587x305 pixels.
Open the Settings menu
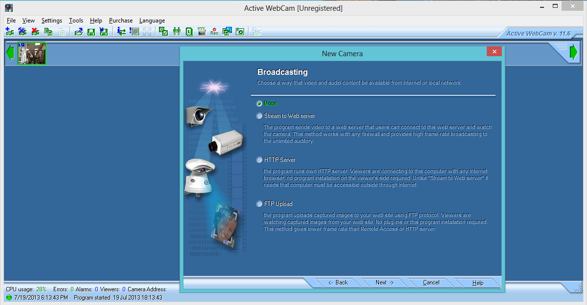[51, 21]
